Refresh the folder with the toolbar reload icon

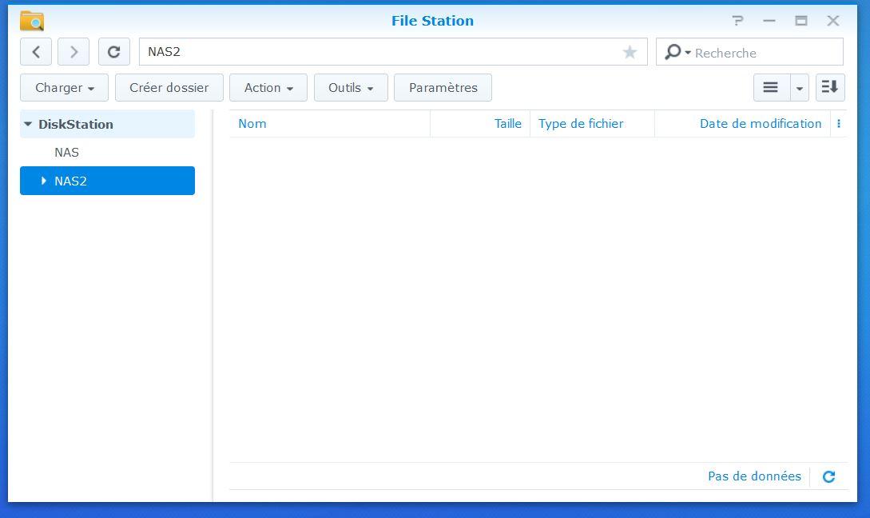tap(113, 52)
